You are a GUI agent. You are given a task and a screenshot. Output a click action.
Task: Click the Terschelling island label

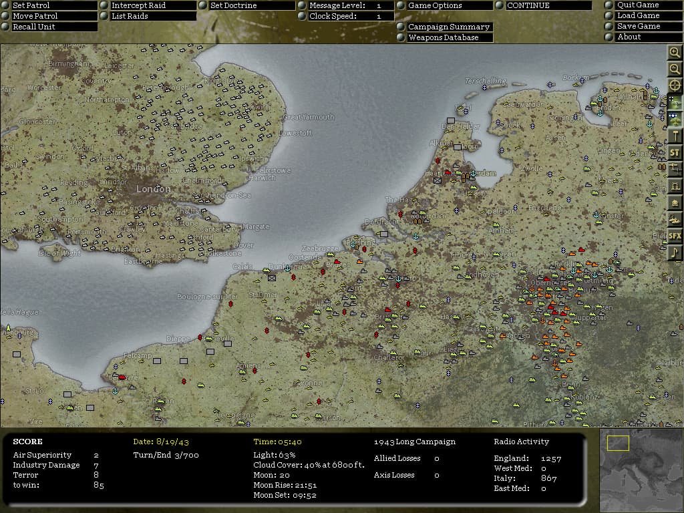tap(486, 81)
